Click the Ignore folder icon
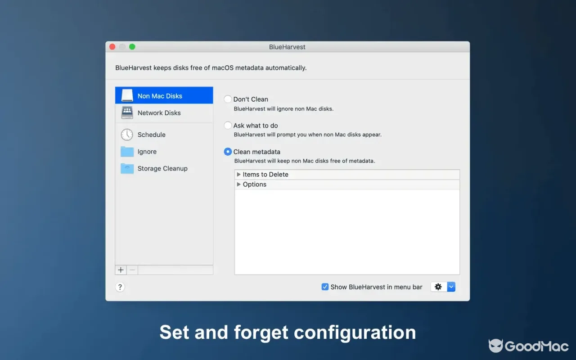 [x=127, y=152]
